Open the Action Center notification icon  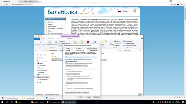coord(183,102)
